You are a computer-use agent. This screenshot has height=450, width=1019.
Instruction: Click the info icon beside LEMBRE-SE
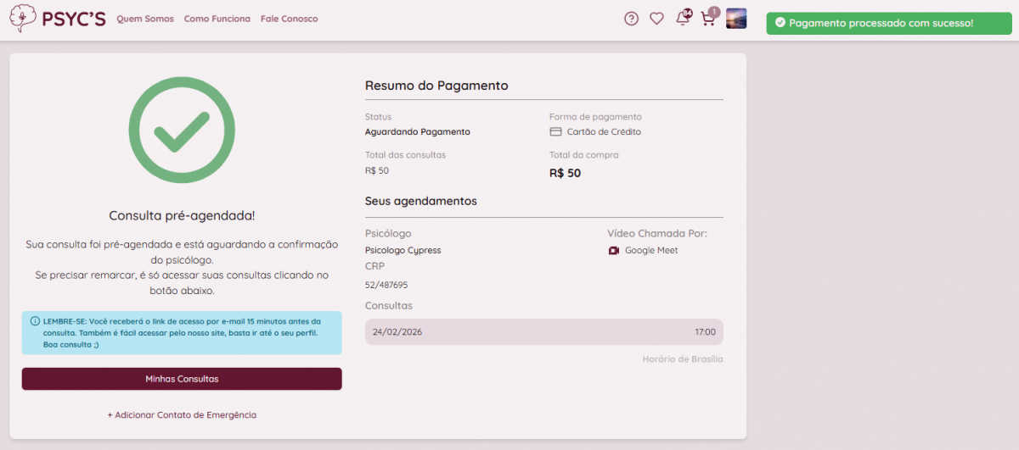coord(35,321)
